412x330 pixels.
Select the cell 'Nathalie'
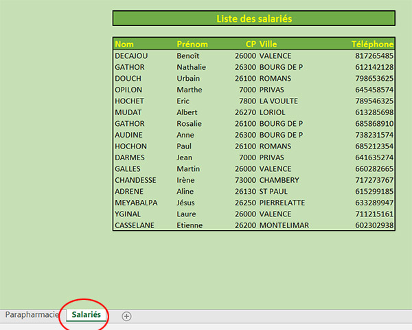(192, 67)
